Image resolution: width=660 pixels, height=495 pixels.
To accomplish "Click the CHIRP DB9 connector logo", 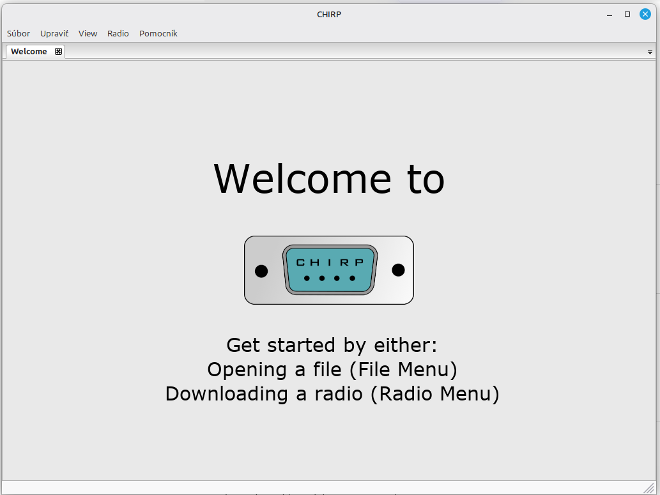I will 329,270.
